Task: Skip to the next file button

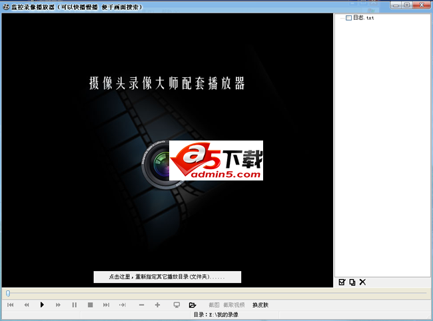Action: tap(107, 305)
